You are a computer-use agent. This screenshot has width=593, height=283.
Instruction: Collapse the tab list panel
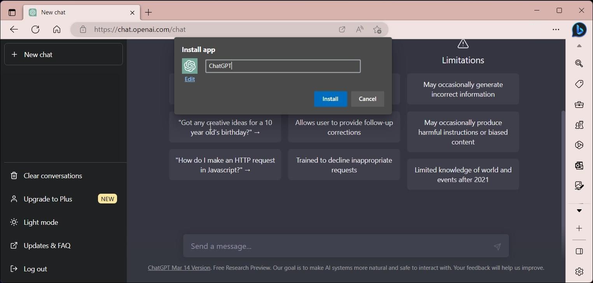12,12
